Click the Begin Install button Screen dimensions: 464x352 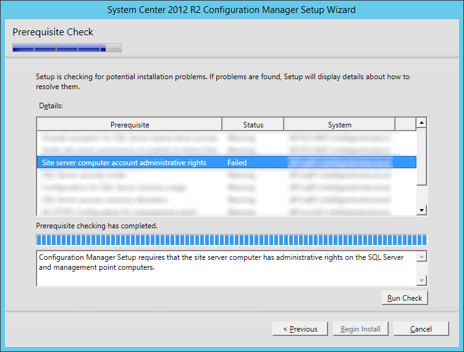point(360,329)
